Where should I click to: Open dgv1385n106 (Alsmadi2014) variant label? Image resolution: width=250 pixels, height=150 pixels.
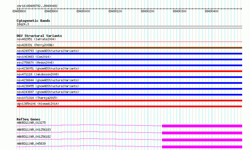click(38, 104)
